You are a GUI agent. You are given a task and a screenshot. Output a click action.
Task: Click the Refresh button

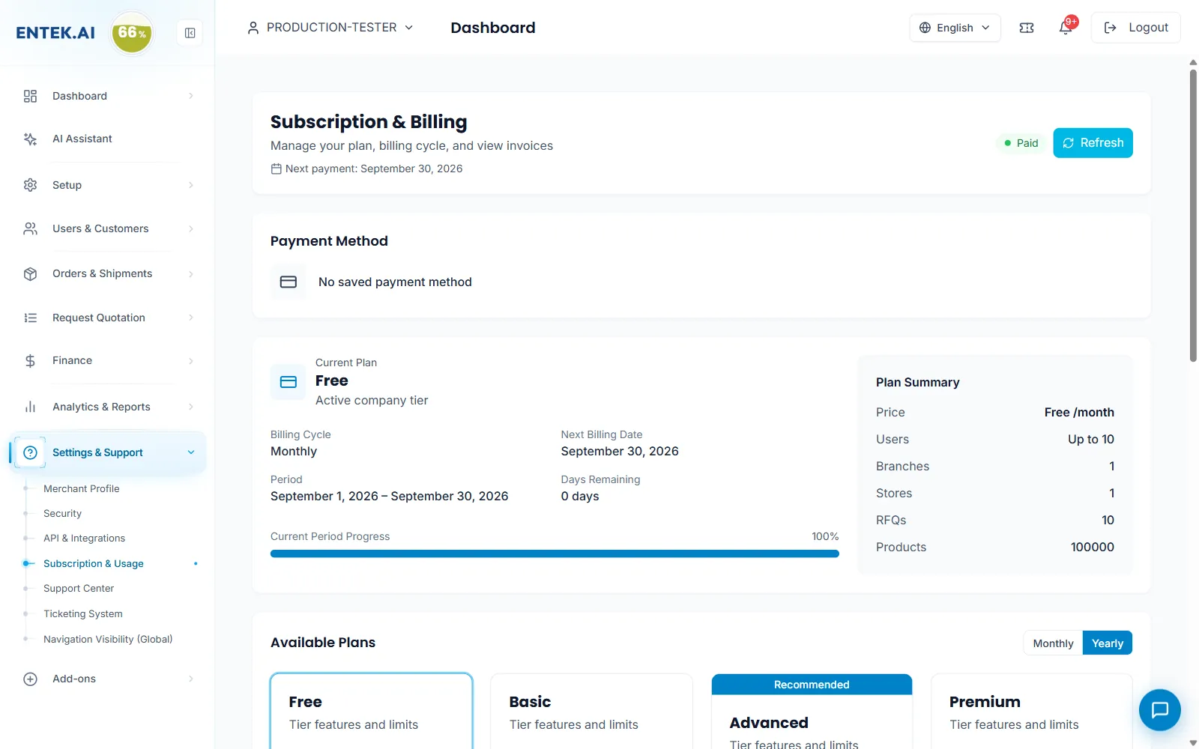(x=1093, y=143)
